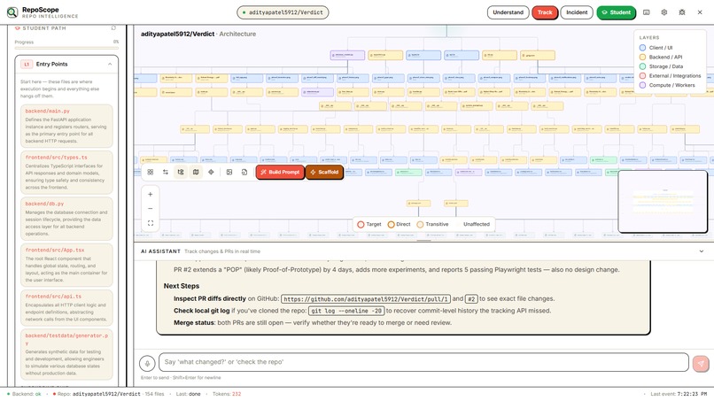Screen dimensions: 714x401
Task: Open the frontend/src/App.tsx entry point card
Action: 66,266
